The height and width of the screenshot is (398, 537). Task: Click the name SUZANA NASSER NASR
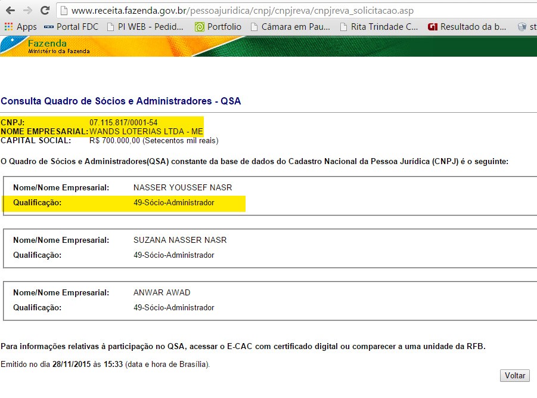(180, 240)
